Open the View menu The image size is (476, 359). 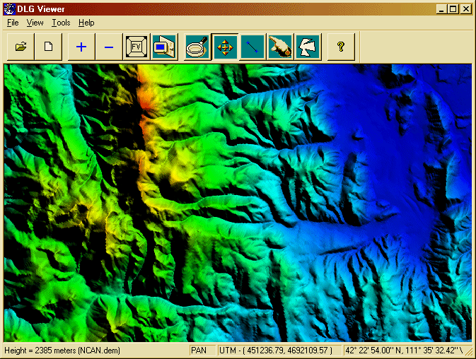pyautogui.click(x=35, y=23)
